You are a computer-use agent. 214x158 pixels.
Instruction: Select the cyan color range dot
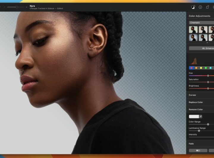(x=210, y=68)
